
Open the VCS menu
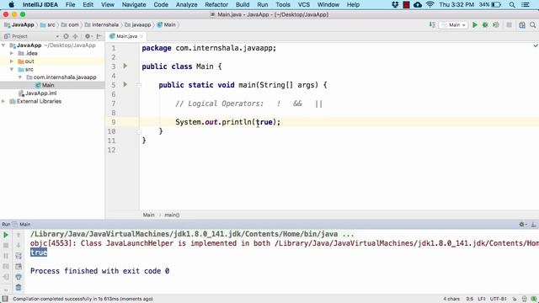tap(303, 5)
